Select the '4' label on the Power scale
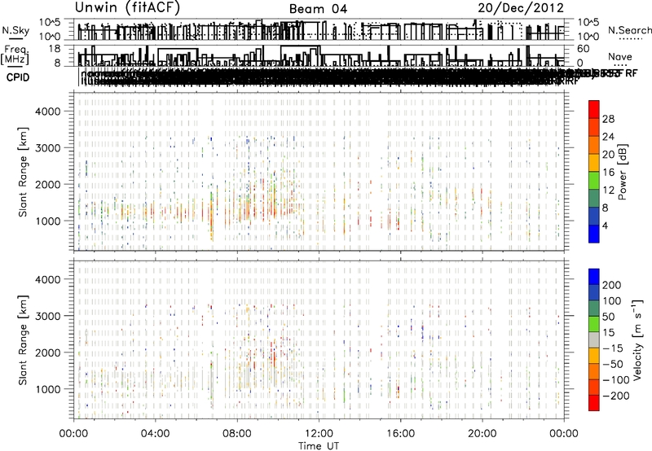Screen dimensions: 652x451 pos(606,225)
